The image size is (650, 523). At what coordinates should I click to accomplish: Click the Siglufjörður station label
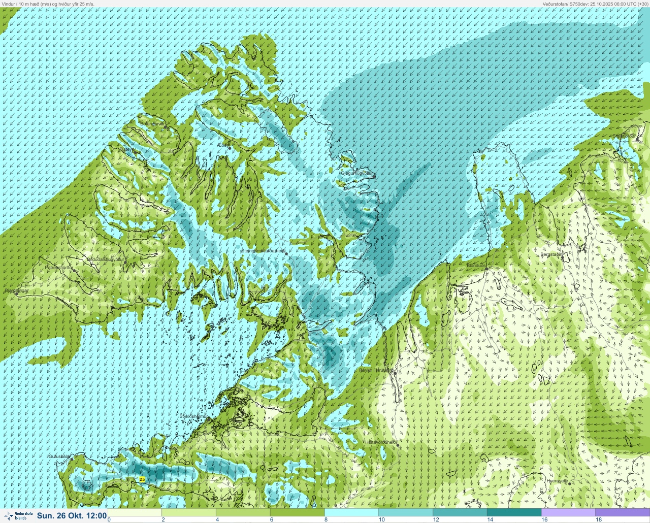[x=624, y=136]
